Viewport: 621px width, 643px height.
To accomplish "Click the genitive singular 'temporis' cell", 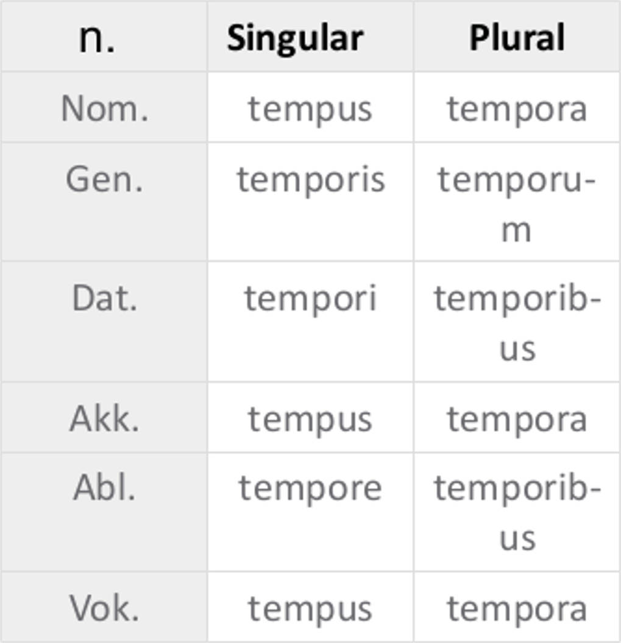I will 311,180.
